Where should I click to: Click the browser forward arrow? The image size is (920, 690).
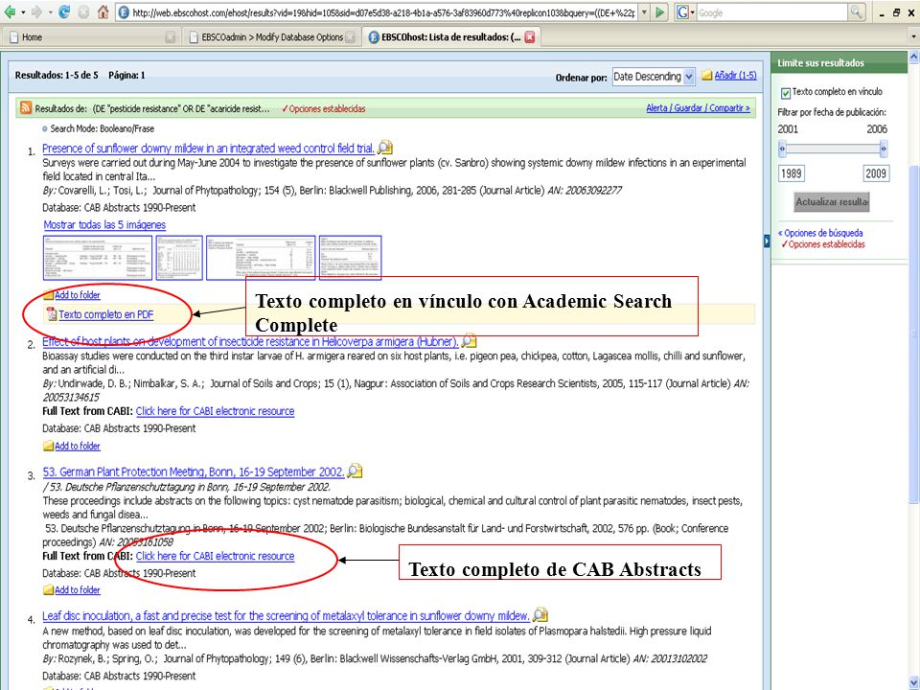[37, 12]
